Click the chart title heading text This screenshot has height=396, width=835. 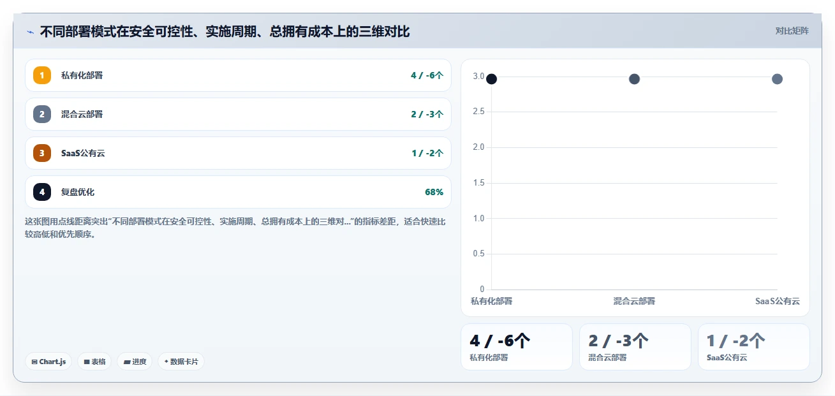pyautogui.click(x=225, y=31)
